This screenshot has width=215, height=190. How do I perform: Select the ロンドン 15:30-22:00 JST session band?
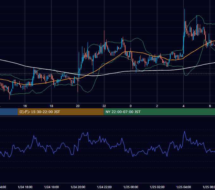click(61, 112)
